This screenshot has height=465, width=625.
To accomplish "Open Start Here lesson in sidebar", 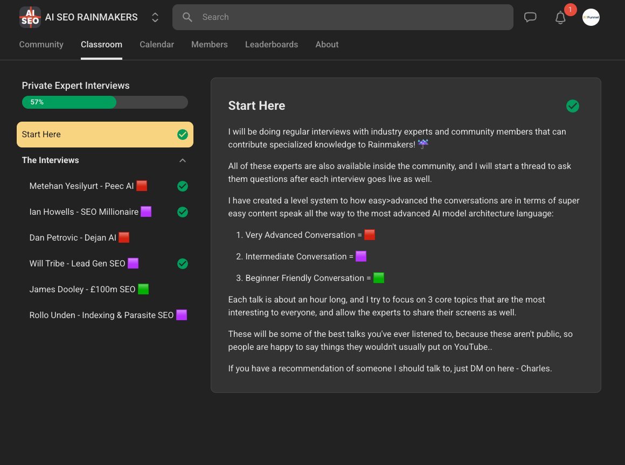I will pyautogui.click(x=105, y=135).
